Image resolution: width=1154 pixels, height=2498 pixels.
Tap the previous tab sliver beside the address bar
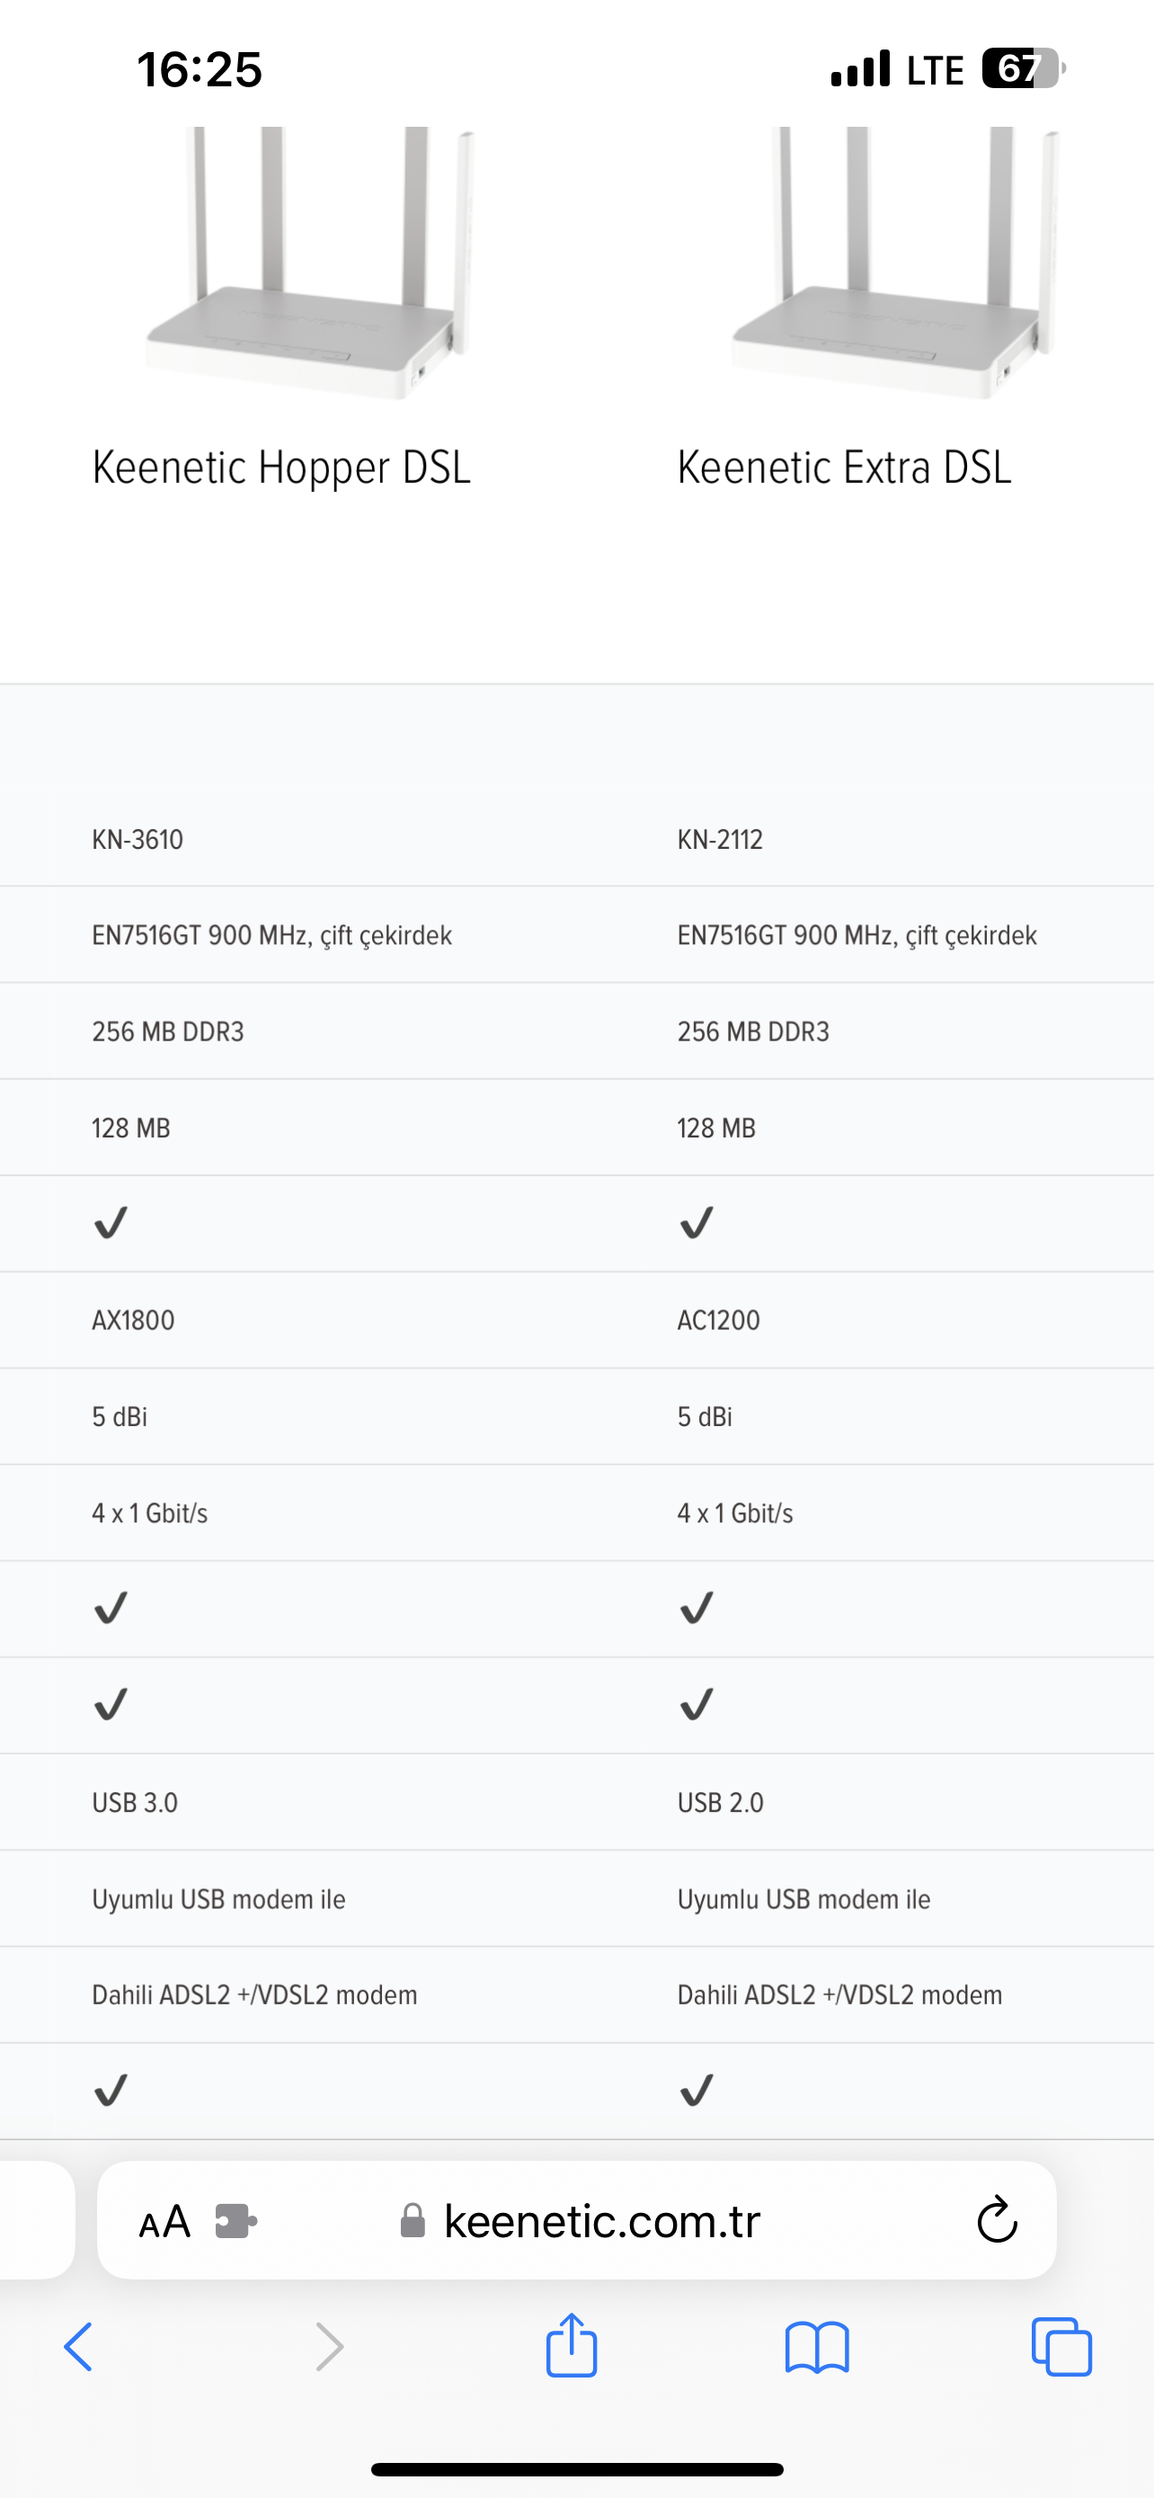(x=37, y=2219)
